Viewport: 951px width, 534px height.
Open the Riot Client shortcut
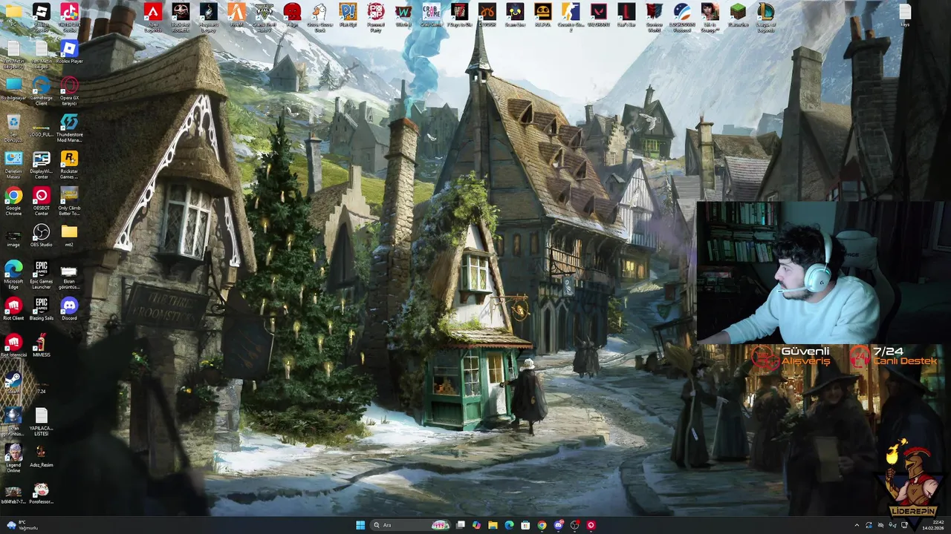pos(13,307)
